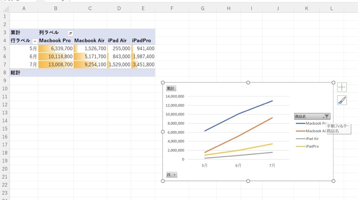Click Macbook Pro legend entry in chart
Image resolution: width=358 pixels, height=200 pixels.
point(311,123)
